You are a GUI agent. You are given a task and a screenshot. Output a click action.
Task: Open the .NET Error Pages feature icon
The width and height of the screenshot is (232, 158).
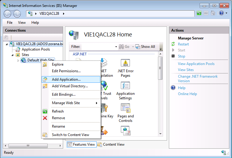pyautogui.click(x=125, y=64)
